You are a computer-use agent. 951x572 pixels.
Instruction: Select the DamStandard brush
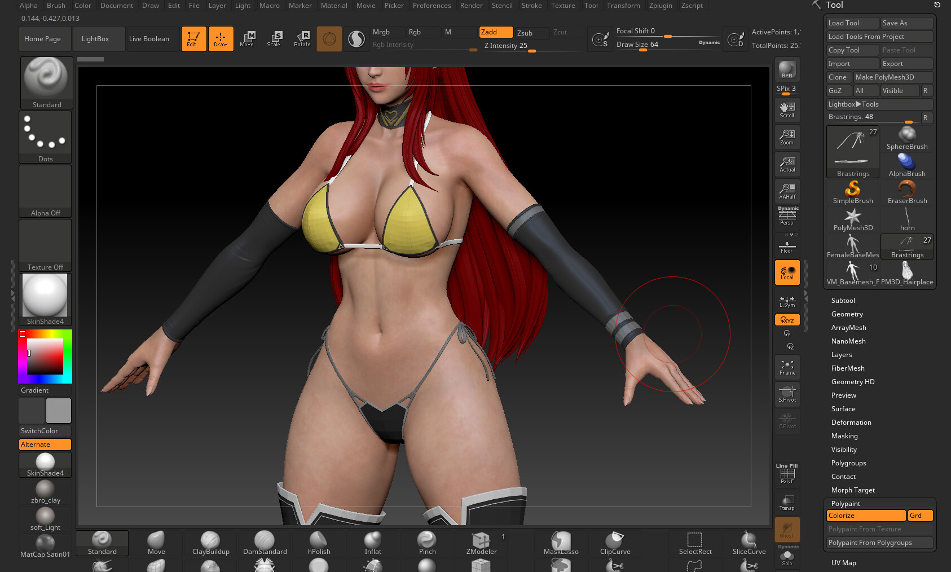[x=265, y=543]
